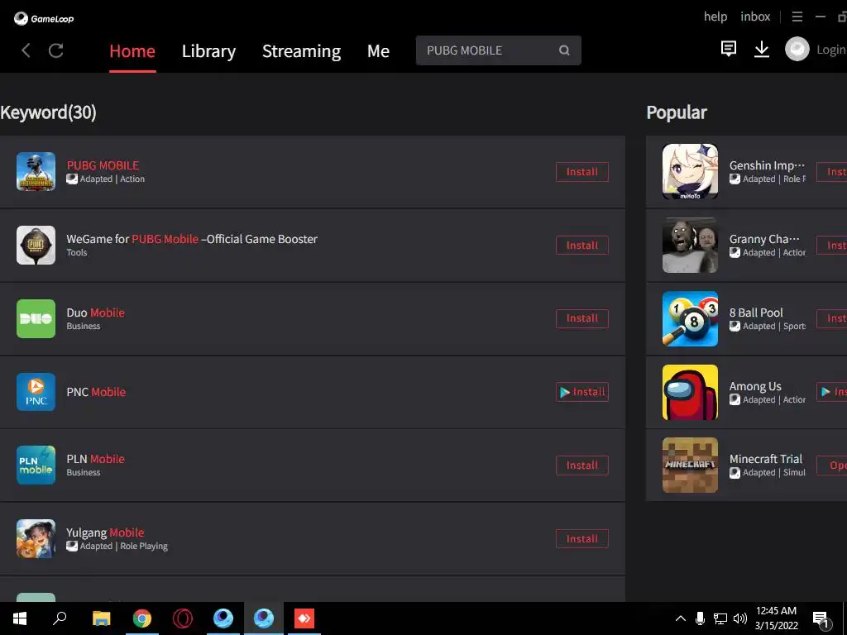This screenshot has width=847, height=635.
Task: Install PNC Mobile via Play Store
Action: pyautogui.click(x=581, y=392)
